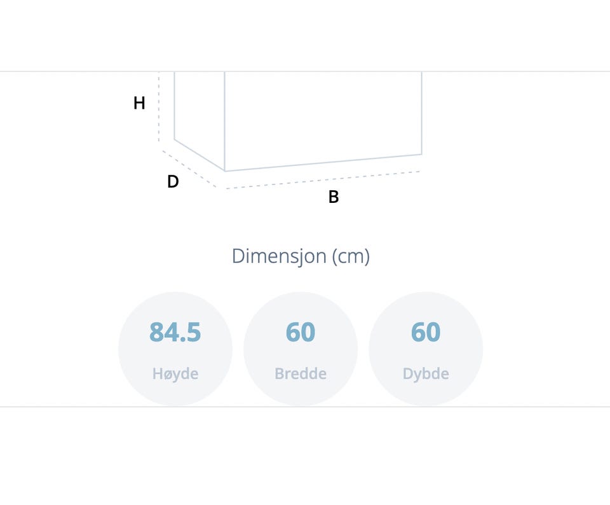Click the dashed width guide line

pos(323,180)
